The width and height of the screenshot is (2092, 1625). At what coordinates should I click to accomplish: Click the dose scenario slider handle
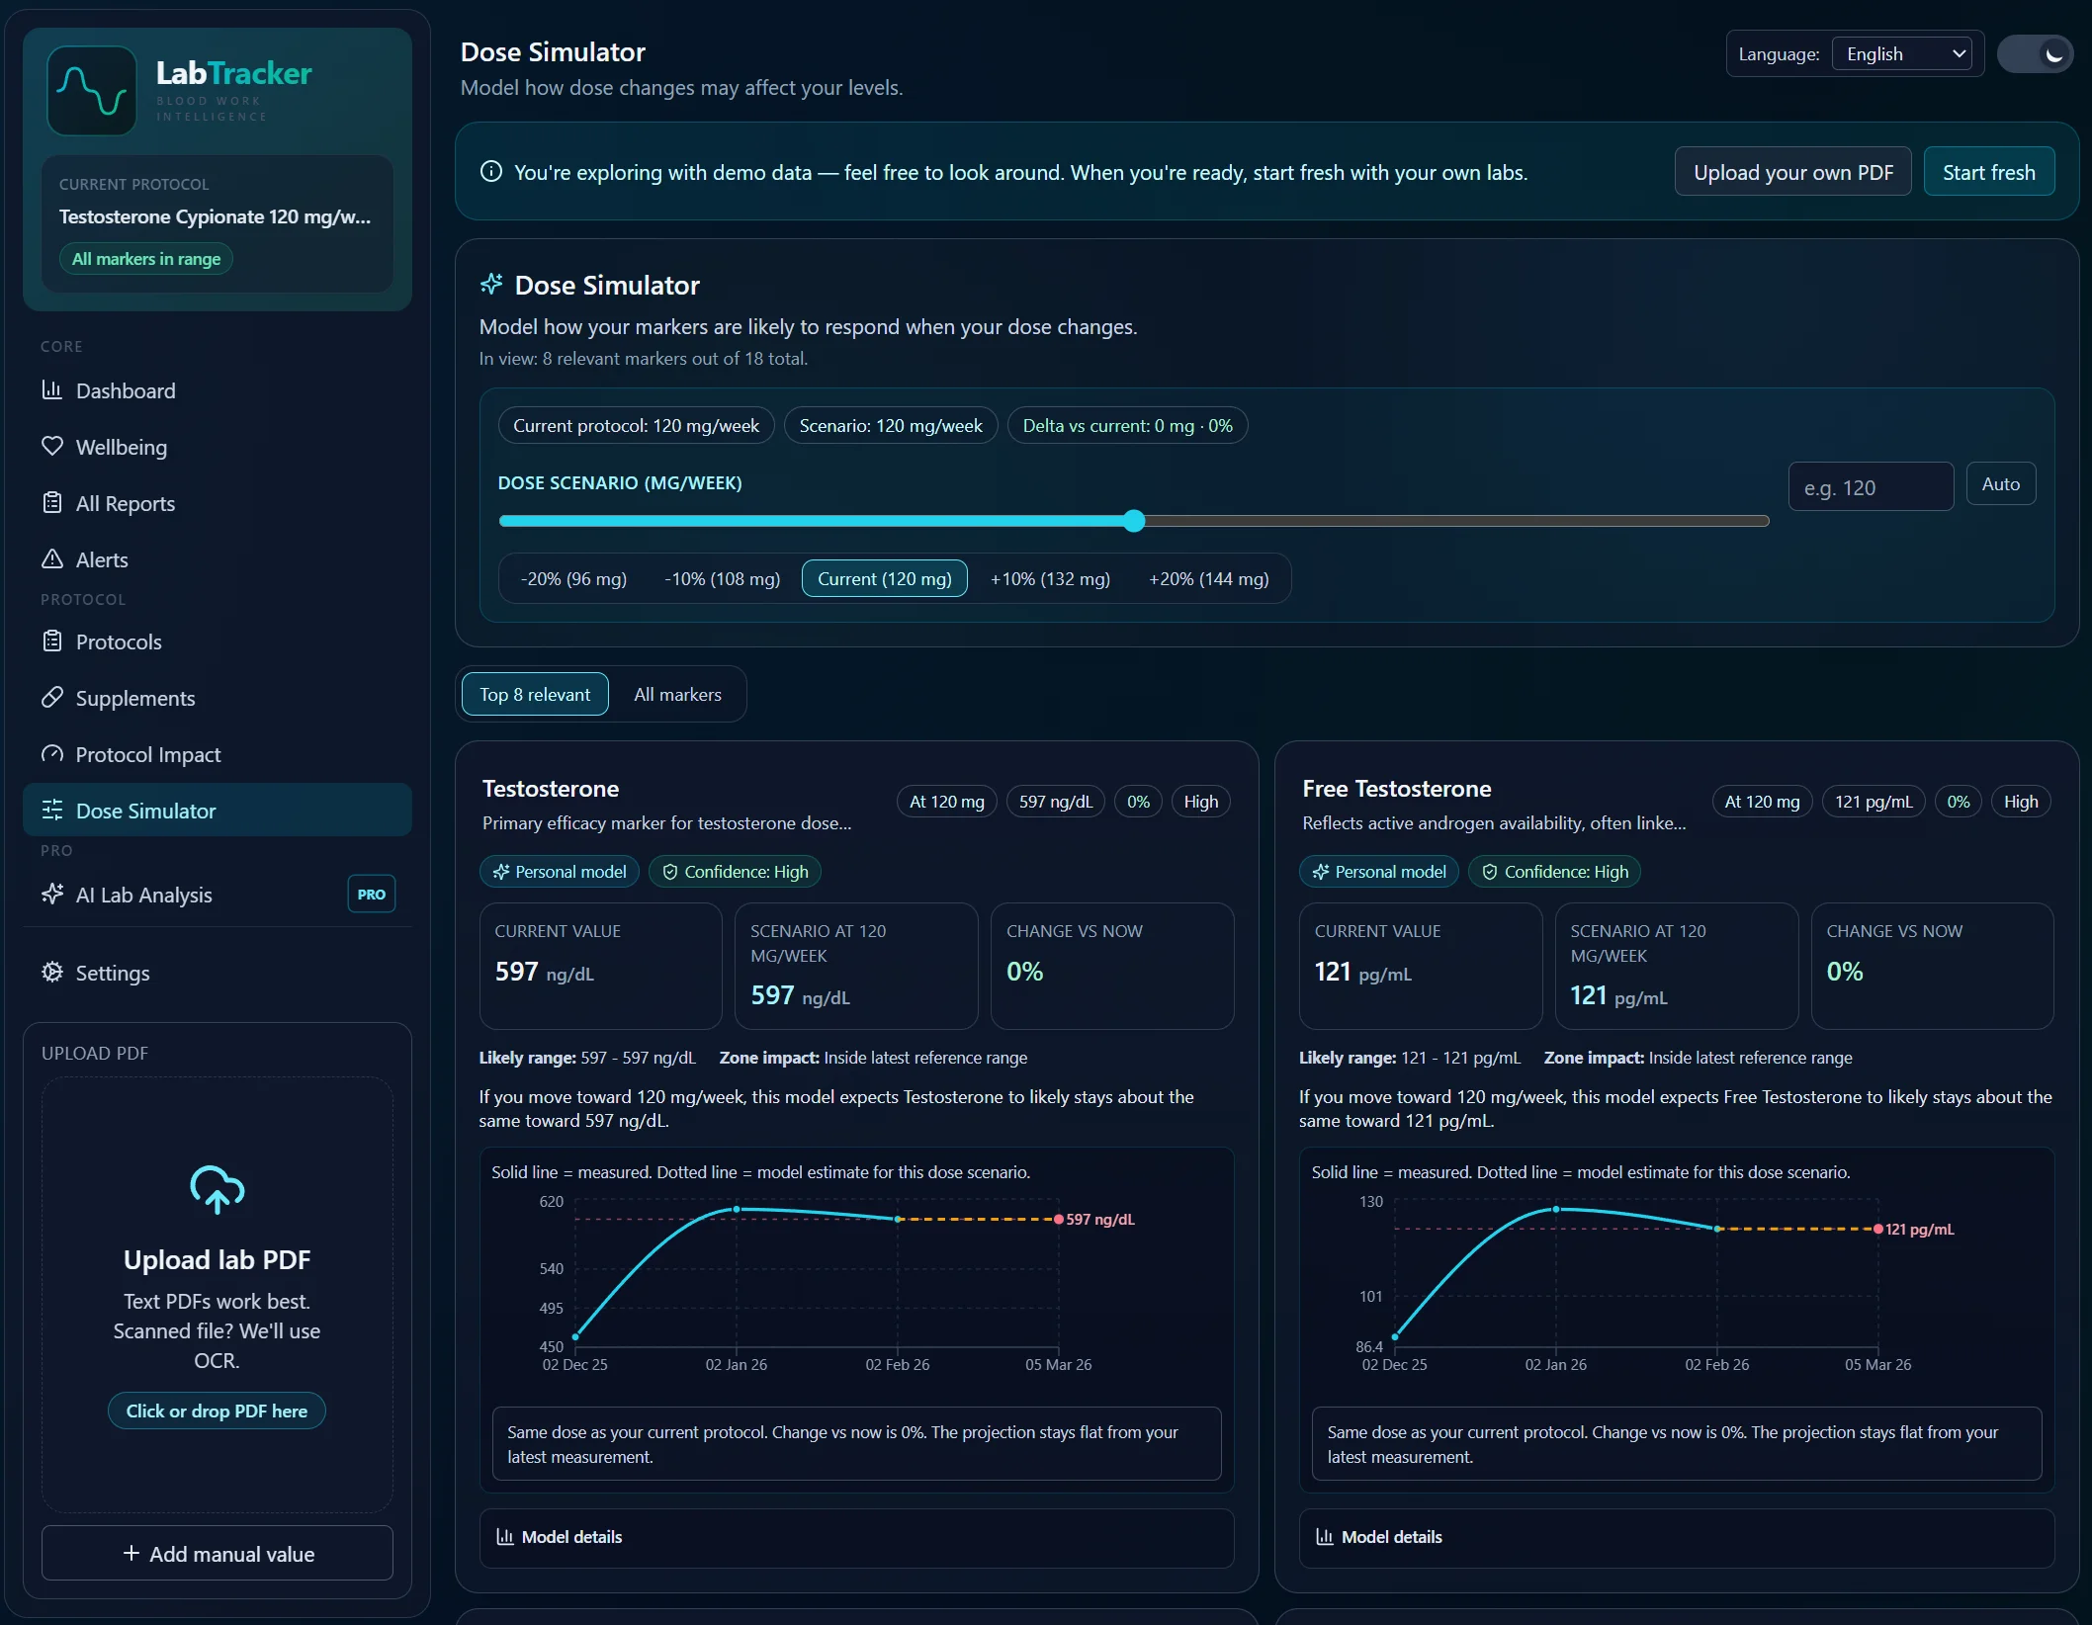[x=1134, y=521]
